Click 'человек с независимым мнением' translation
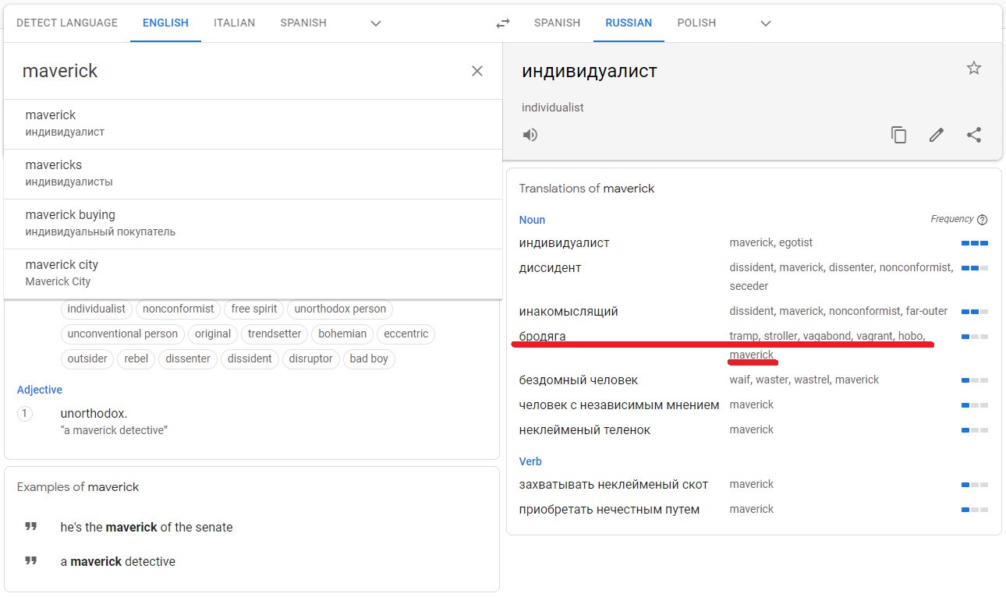The width and height of the screenshot is (1006, 597). coord(619,405)
